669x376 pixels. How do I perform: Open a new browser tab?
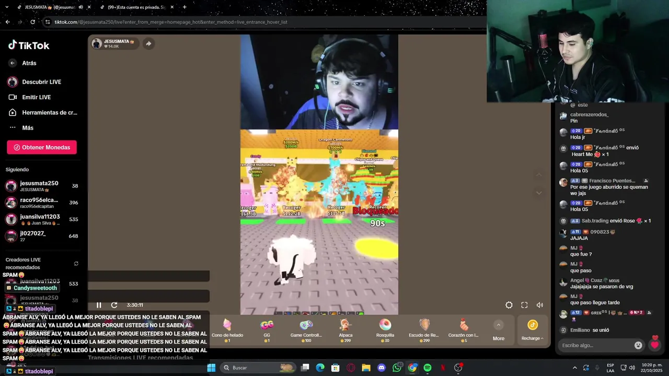pyautogui.click(x=184, y=7)
